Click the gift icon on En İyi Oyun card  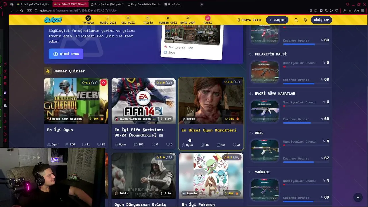click(103, 83)
